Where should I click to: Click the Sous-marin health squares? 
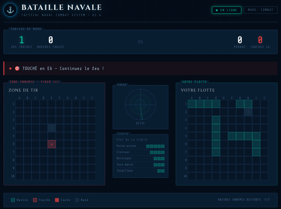pyautogui.click(x=159, y=165)
